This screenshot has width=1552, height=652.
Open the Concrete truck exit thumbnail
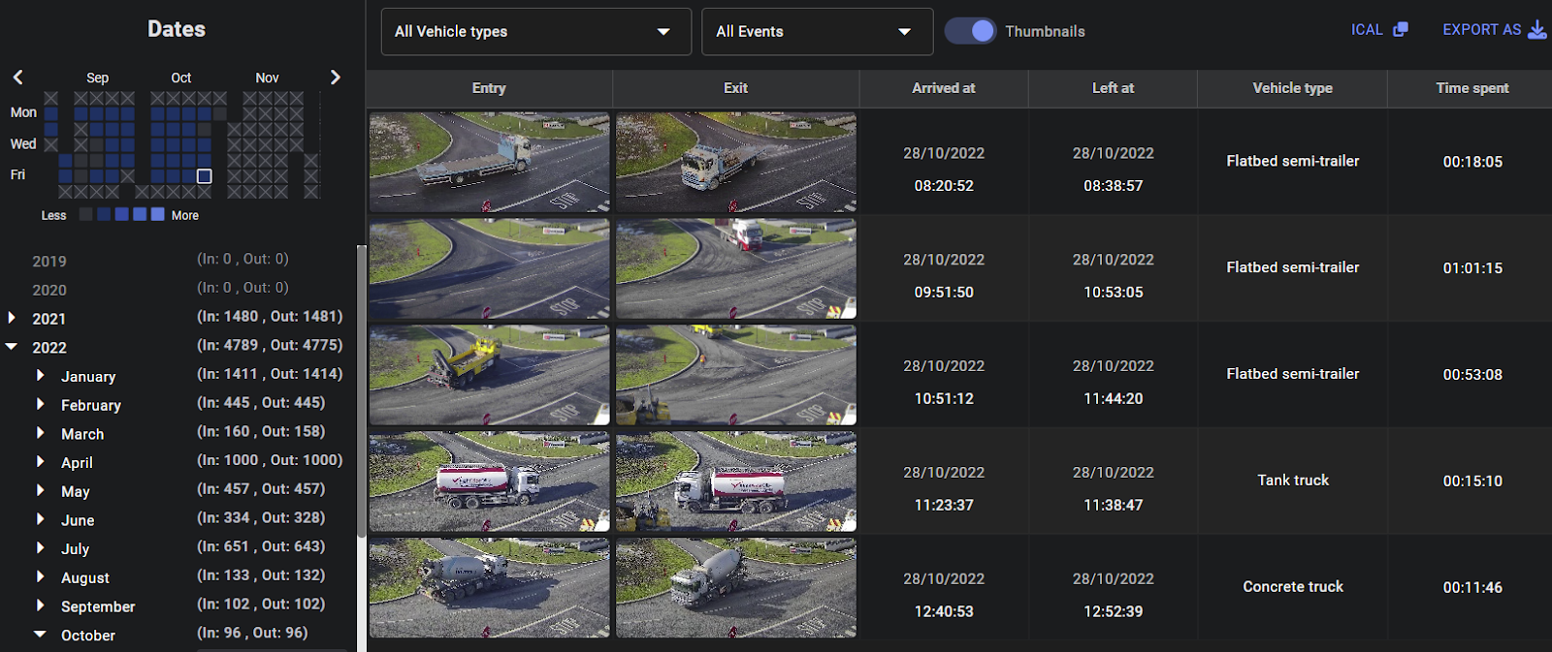[735, 588]
